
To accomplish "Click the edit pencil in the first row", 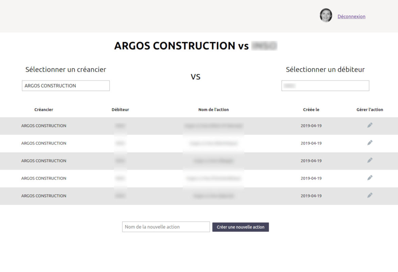I will point(370,125).
